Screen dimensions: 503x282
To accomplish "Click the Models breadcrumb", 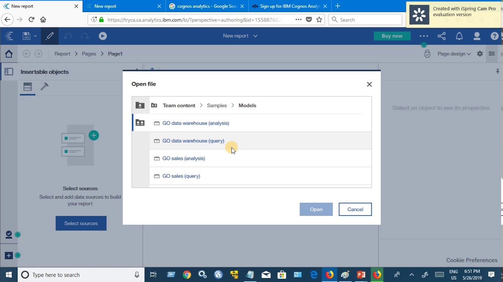I will click(x=247, y=105).
